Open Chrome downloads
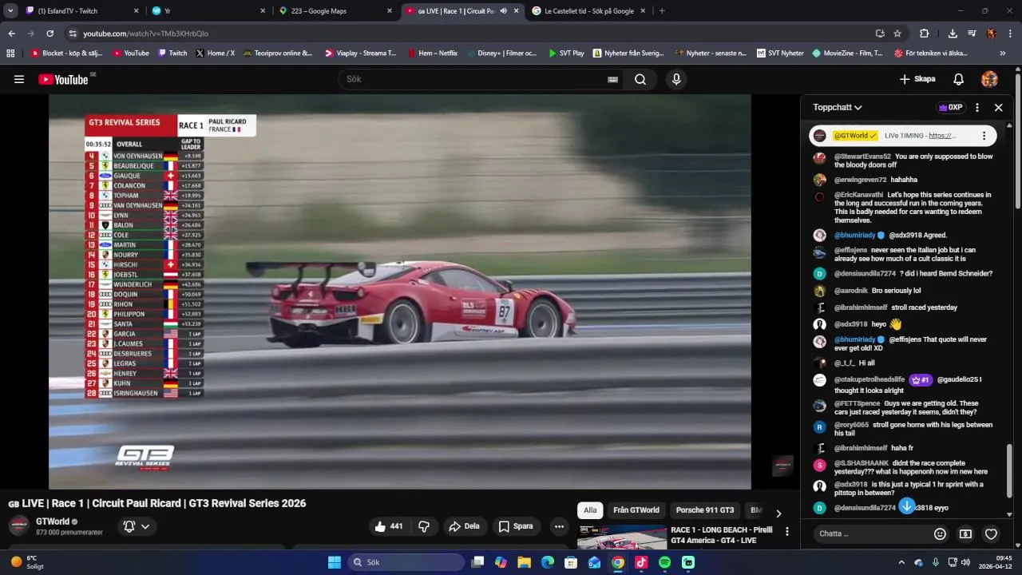The width and height of the screenshot is (1022, 575). [953, 34]
